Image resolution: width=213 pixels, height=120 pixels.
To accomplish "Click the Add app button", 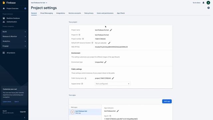I will pyautogui.click(x=167, y=101).
